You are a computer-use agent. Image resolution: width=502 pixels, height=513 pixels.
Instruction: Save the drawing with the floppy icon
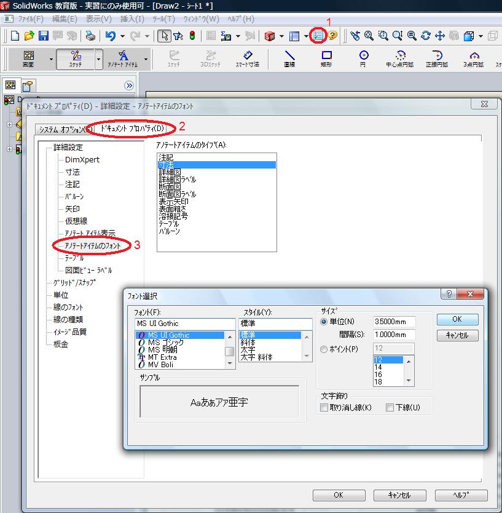(44, 36)
